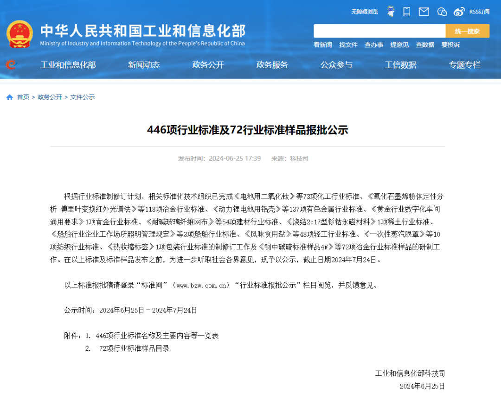Click the 统一搜索 search button
Viewport: 501px width, 393px height.
pyautogui.click(x=468, y=31)
